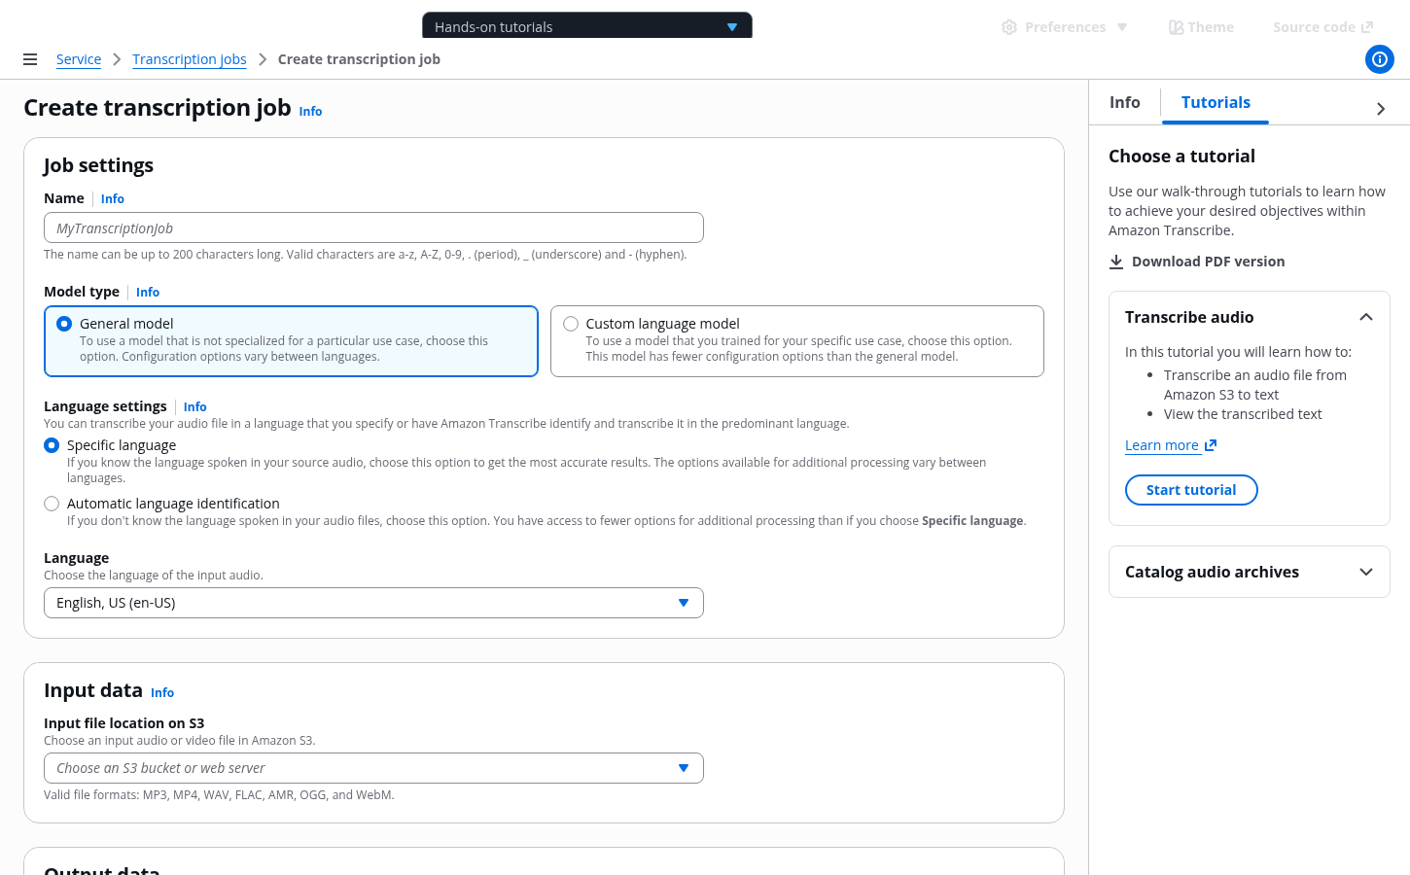Open the Language dropdown showing English, US
1410x875 pixels.
[373, 603]
